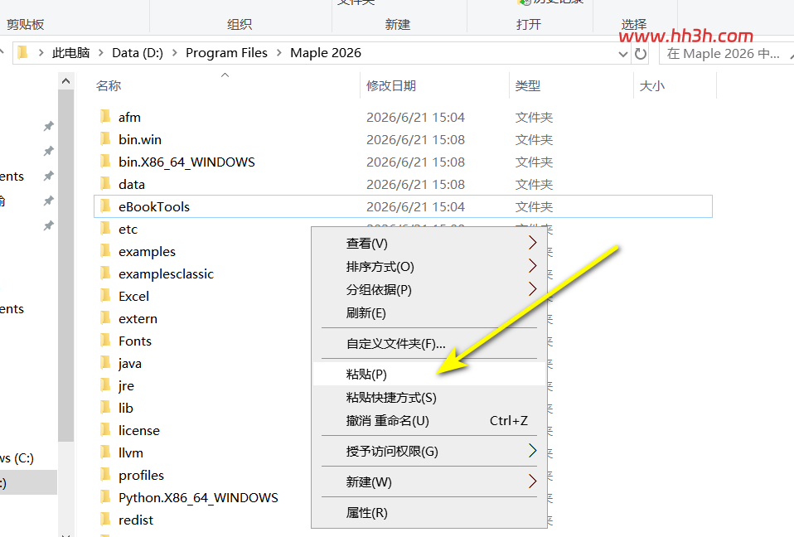Open the address bar history dropdown
Viewport: 794px width, 537px height.
point(623,54)
